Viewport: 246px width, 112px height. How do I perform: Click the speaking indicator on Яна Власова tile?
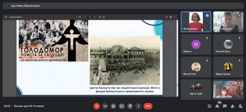(x=207, y=16)
